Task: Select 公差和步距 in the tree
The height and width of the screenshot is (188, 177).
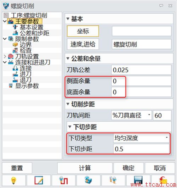Action: (x=34, y=33)
